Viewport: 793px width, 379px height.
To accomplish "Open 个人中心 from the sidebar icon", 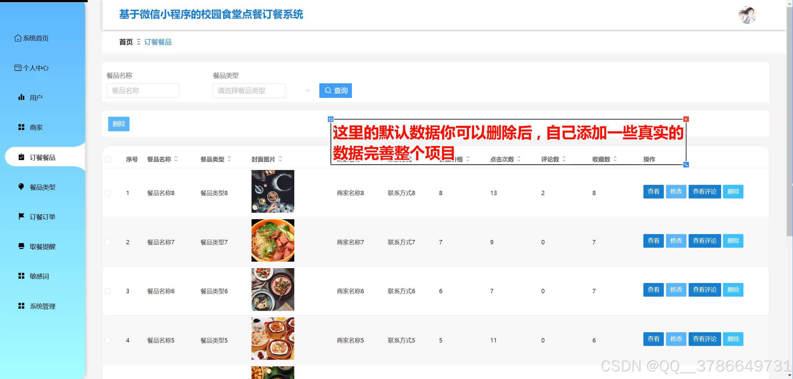I will coord(17,68).
